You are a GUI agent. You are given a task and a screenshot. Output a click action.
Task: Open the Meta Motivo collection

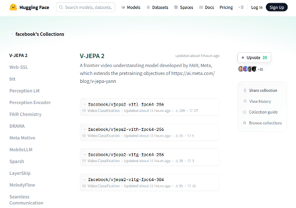[x=22, y=138]
